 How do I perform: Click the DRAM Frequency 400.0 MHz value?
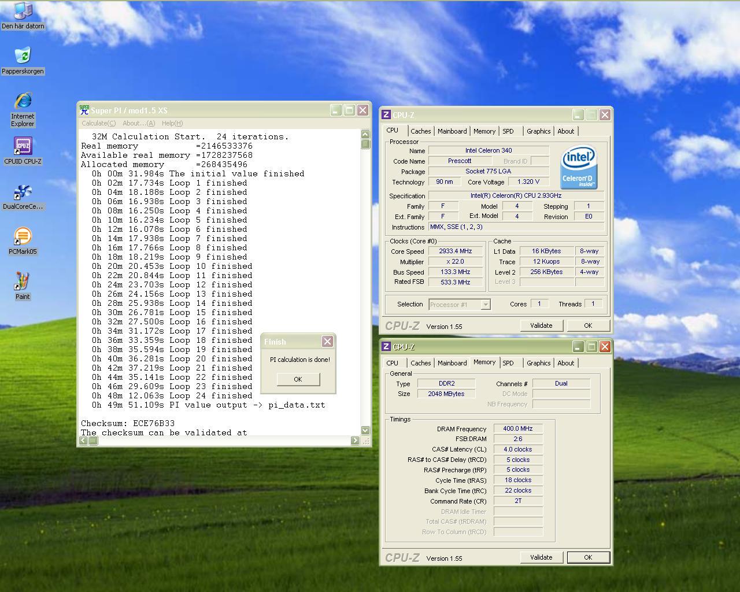518,429
